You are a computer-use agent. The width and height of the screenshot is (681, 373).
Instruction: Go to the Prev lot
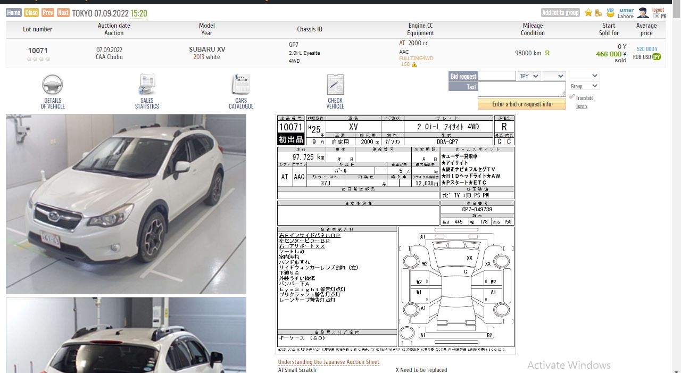48,13
